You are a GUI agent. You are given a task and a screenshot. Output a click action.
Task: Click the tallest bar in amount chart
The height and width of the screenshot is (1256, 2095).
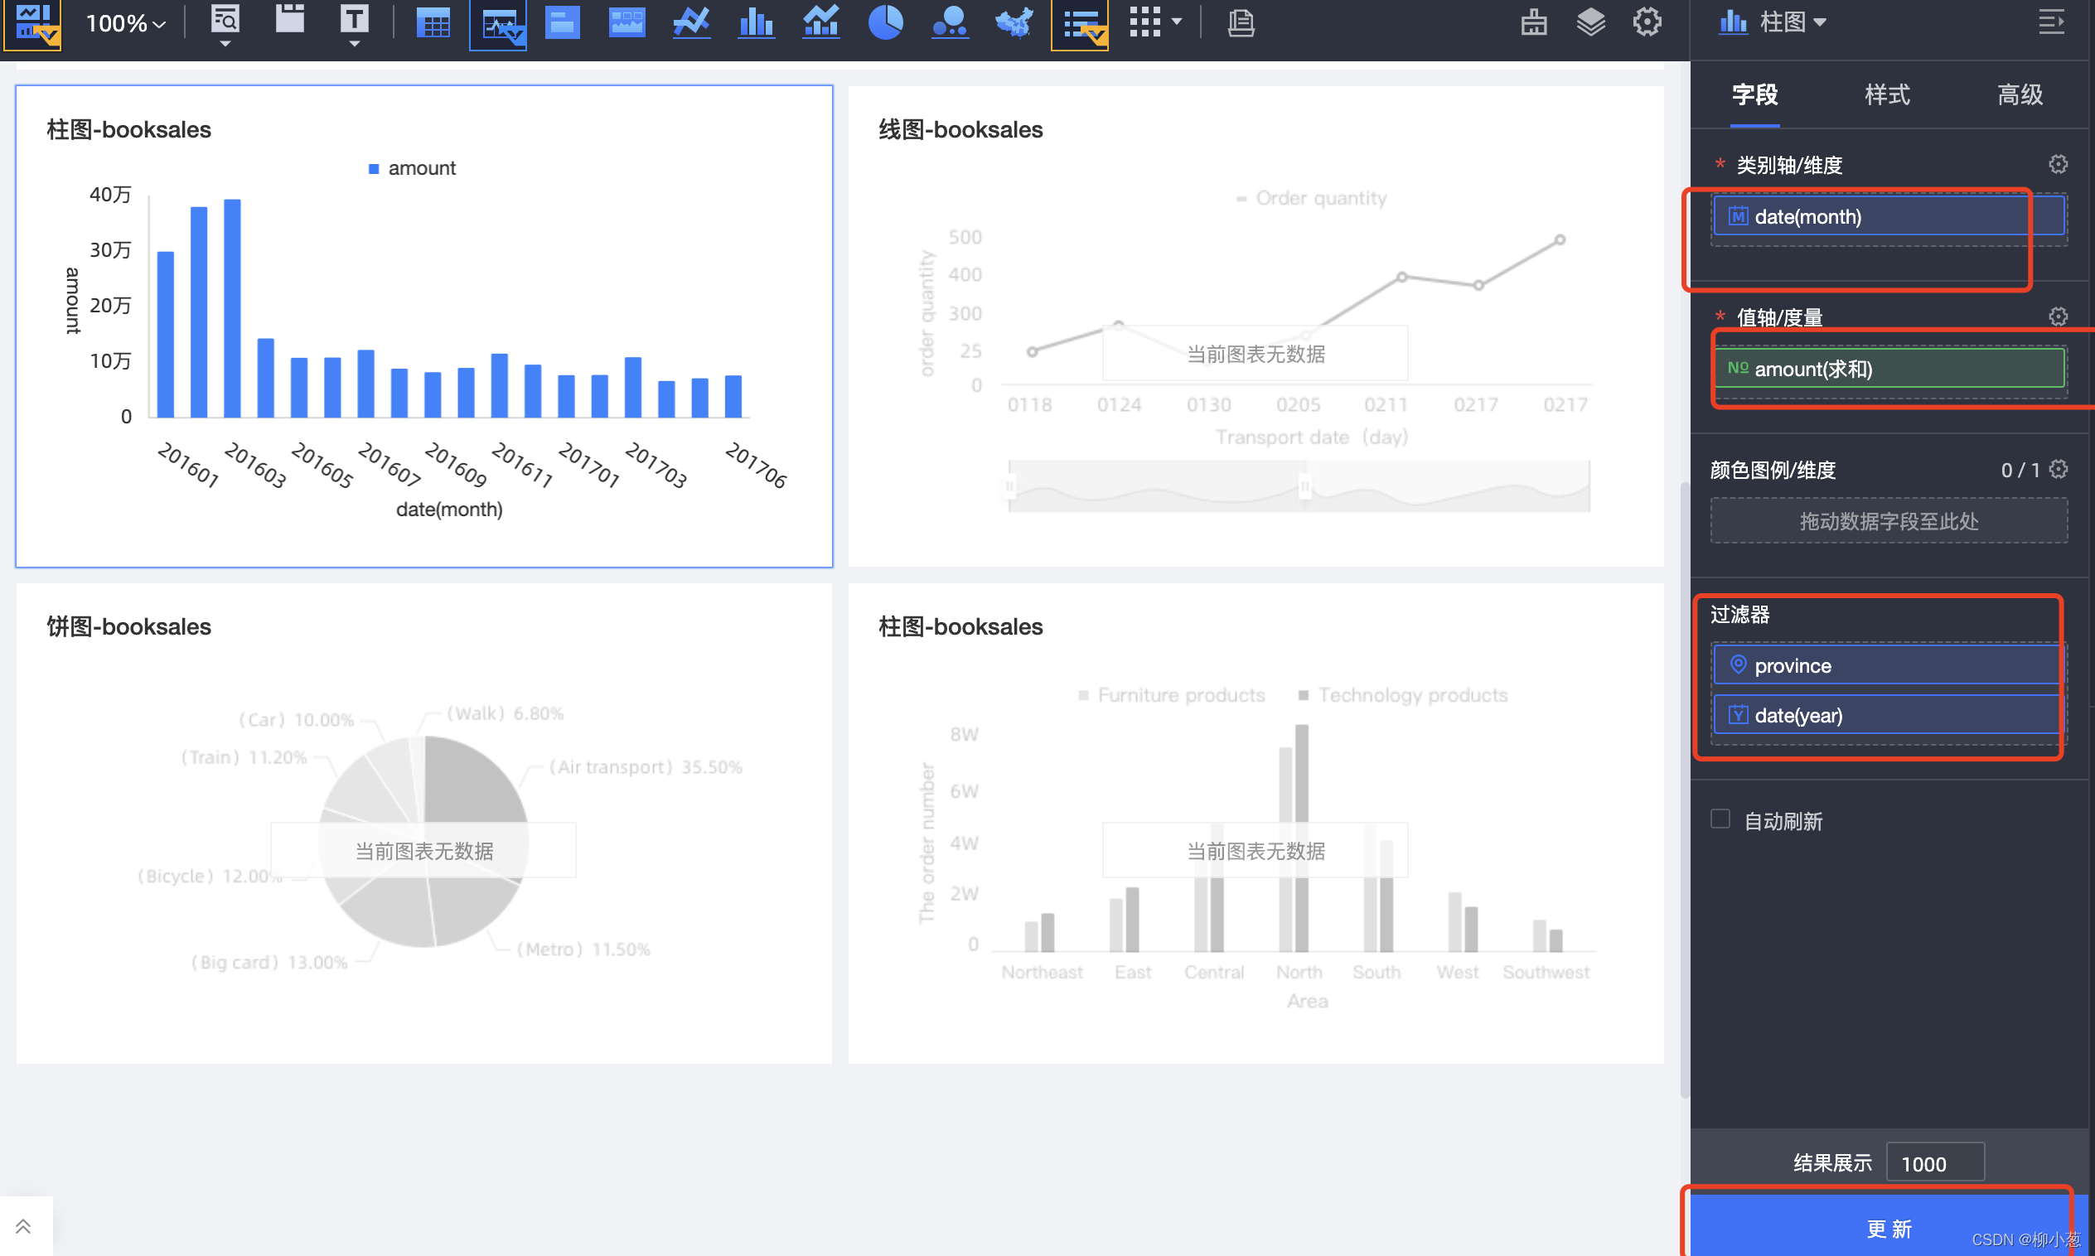tap(232, 308)
